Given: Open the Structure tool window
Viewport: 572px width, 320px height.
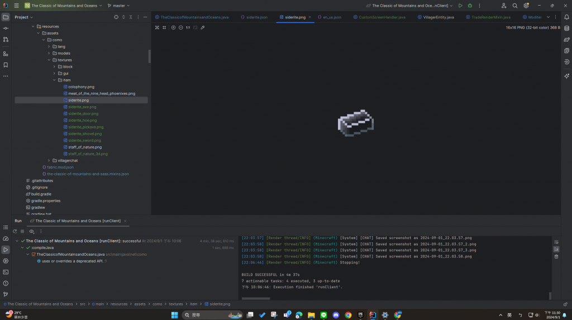Looking at the screenshot, I should (x=6, y=54).
